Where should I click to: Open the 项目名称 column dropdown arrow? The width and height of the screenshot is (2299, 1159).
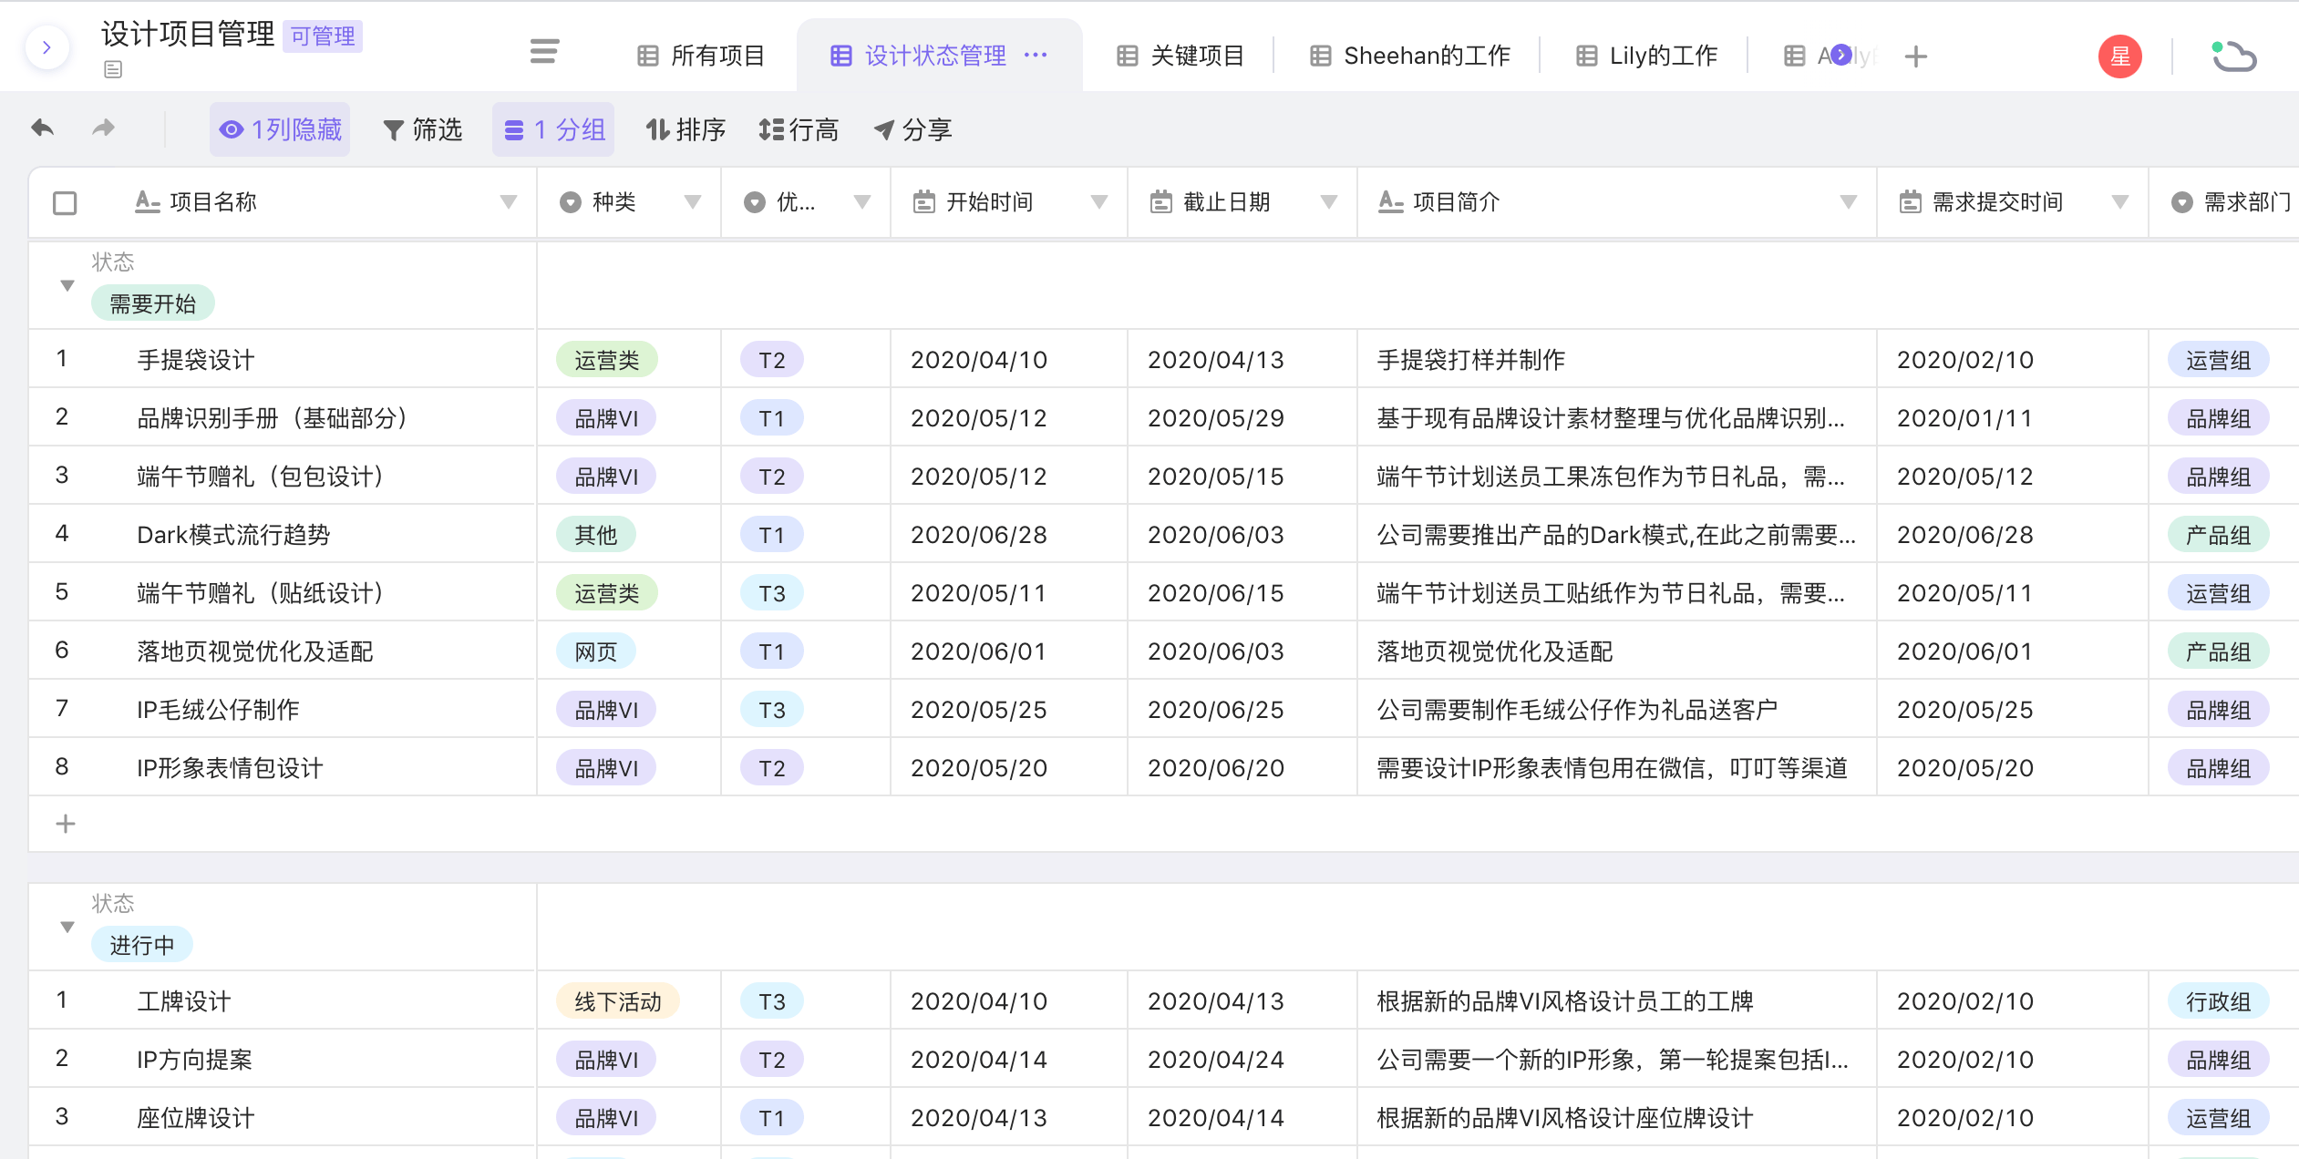coord(509,202)
